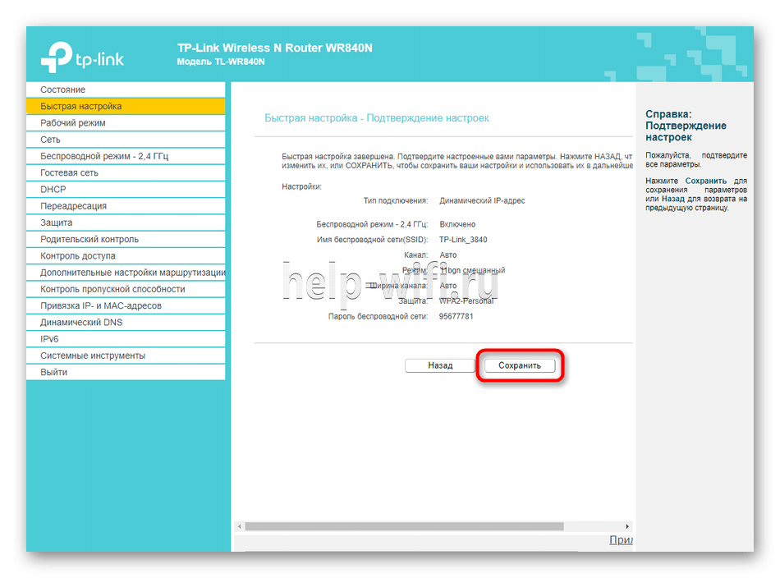Open Рабочий режим section
The image size is (780, 578).
126,123
